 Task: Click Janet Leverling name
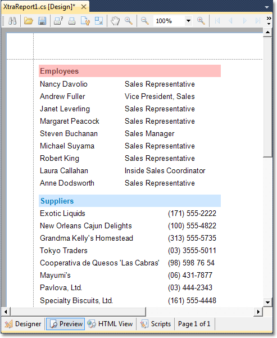tap(65, 109)
